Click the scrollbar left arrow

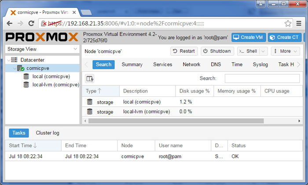click(85, 121)
